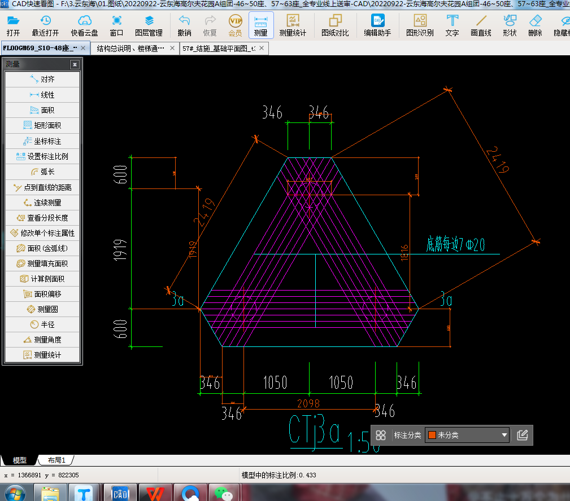The width and height of the screenshot is (570, 501).
Task: Close the 测量 panel
Action: coord(75,65)
